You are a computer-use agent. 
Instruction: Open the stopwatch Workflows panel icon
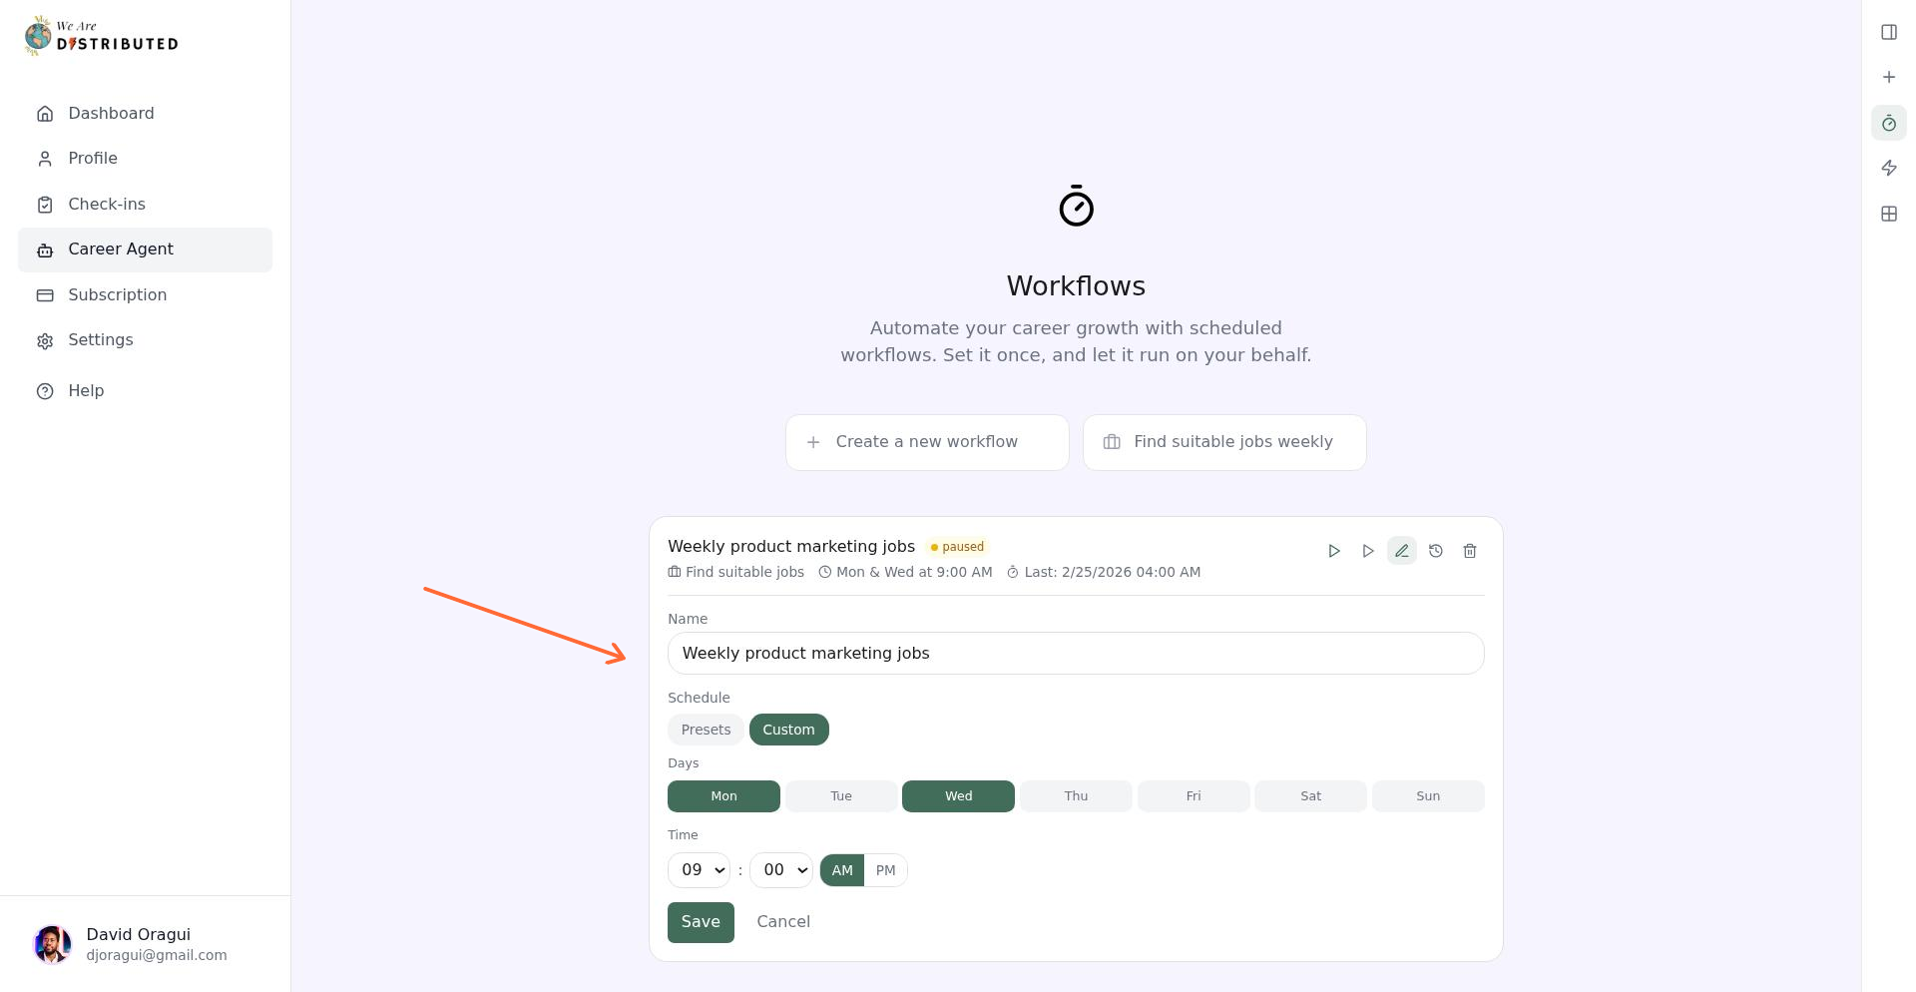coord(1889,123)
